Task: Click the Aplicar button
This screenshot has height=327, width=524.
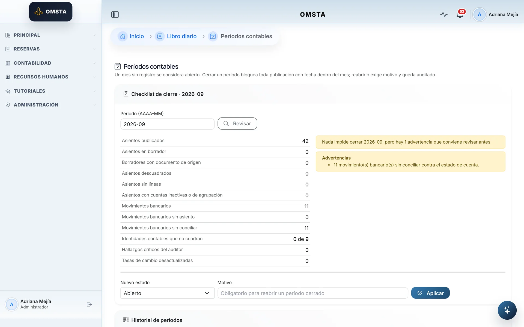Action: pos(430,293)
